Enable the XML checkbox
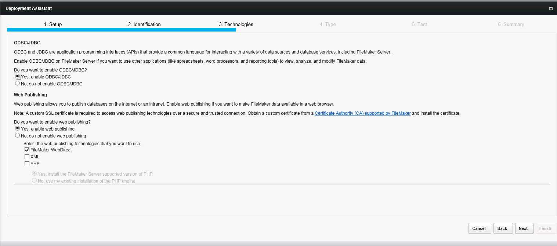Viewport: 557px width, 246px height. pyautogui.click(x=27, y=157)
